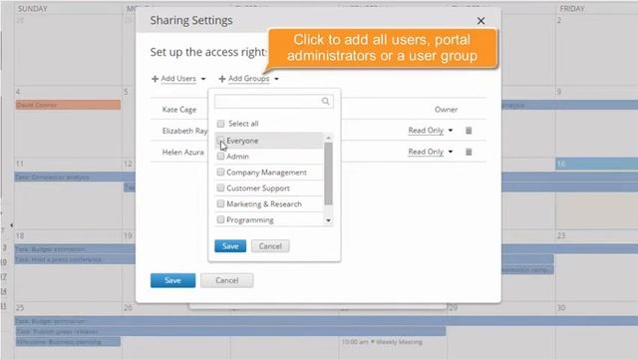Image resolution: width=638 pixels, height=359 pixels.
Task: Check the Programming group checkbox
Action: (220, 219)
